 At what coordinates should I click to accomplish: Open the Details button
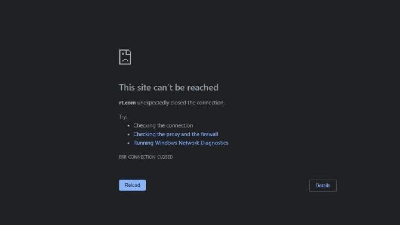323,186
